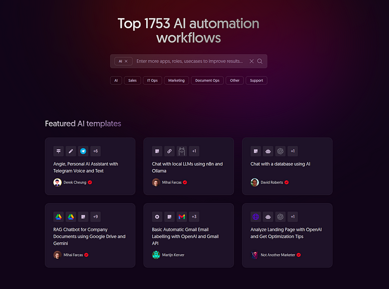The height and width of the screenshot is (289, 389).
Task: Open 'Chat with a database using AI' template
Action: coord(280,164)
